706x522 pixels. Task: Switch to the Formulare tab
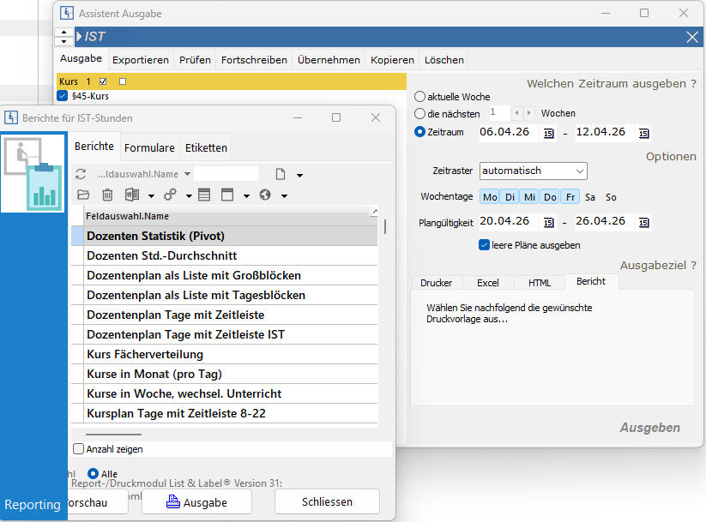150,147
